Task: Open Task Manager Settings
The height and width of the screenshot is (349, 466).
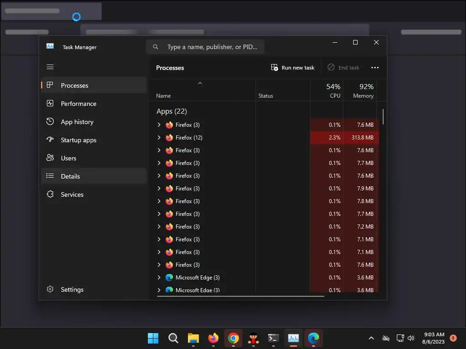Action: coord(94,289)
